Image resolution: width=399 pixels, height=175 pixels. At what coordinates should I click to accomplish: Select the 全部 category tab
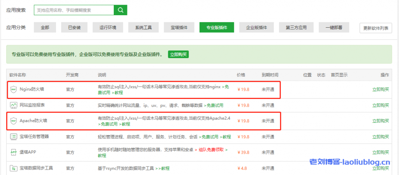(45, 27)
